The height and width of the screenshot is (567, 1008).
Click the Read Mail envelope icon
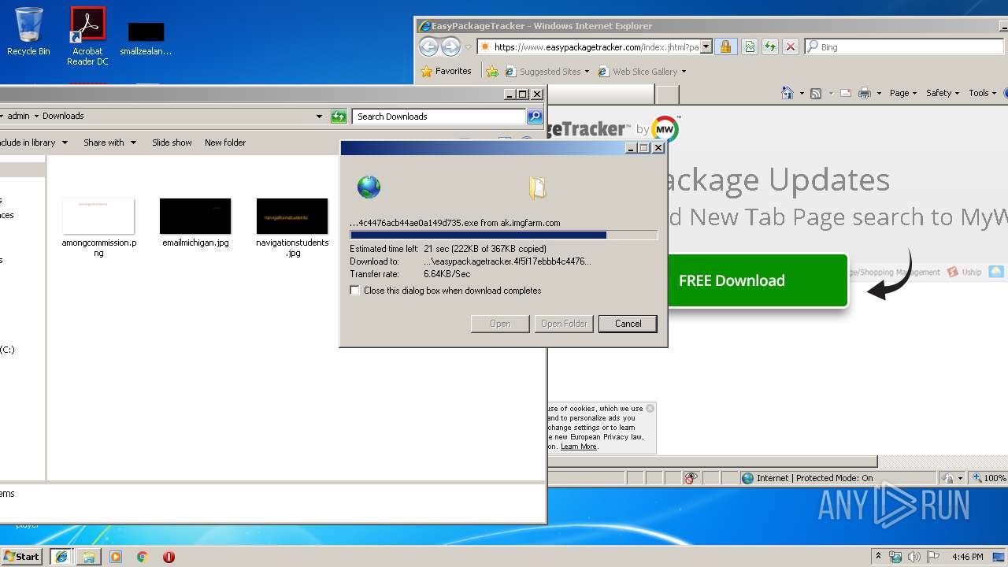click(x=846, y=93)
